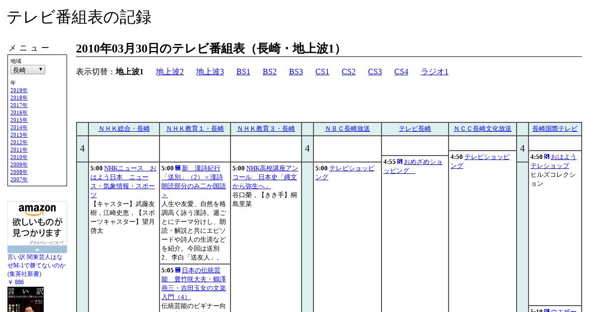The image size is (596, 312).
Task: Click the ￥886 book price
Action: (15, 282)
